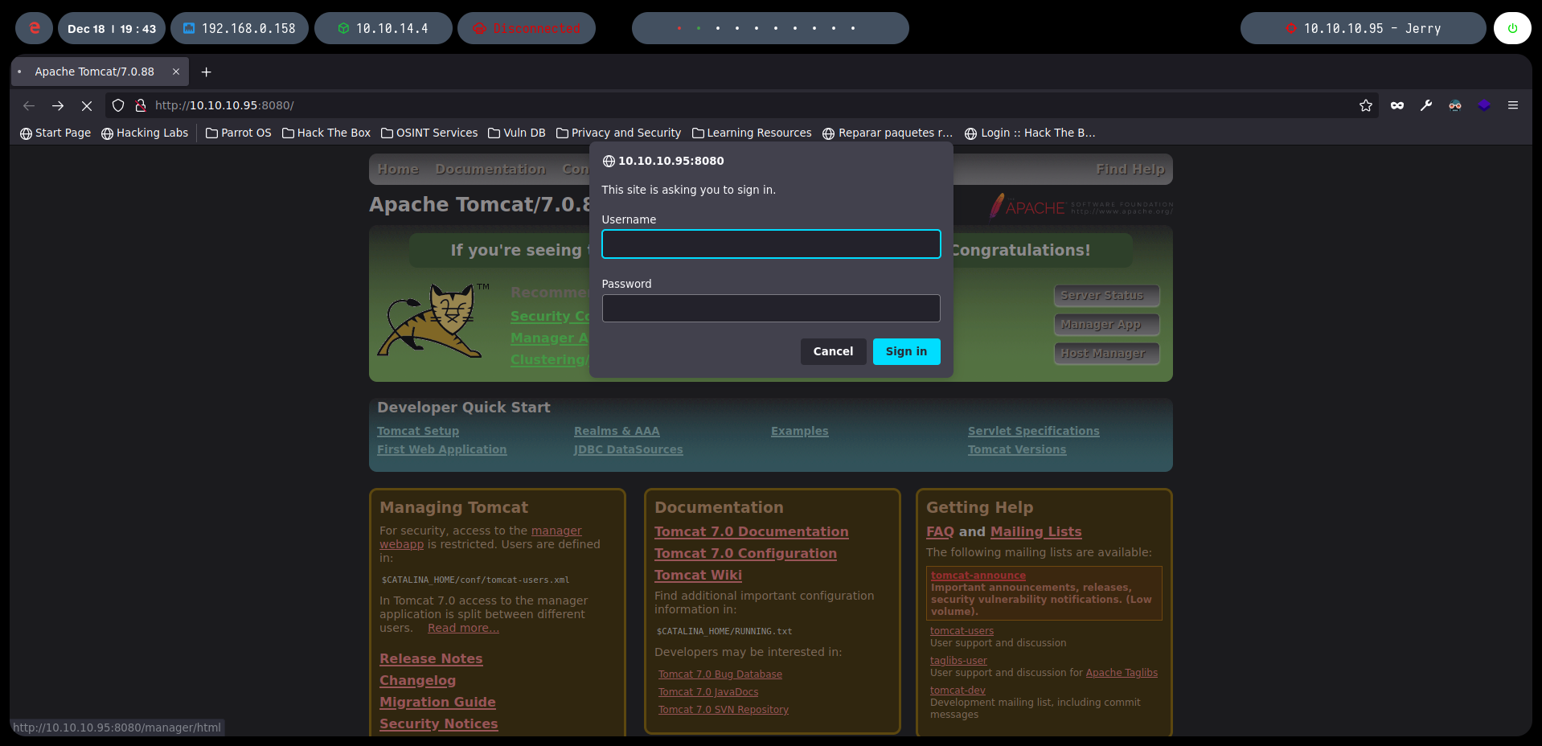Open the shield tracking protection icon
This screenshot has width=1542, height=746.
click(118, 105)
